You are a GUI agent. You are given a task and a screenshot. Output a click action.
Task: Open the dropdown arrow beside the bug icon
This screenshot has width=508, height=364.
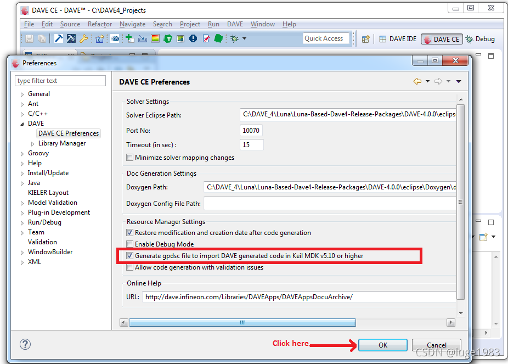[244, 38]
